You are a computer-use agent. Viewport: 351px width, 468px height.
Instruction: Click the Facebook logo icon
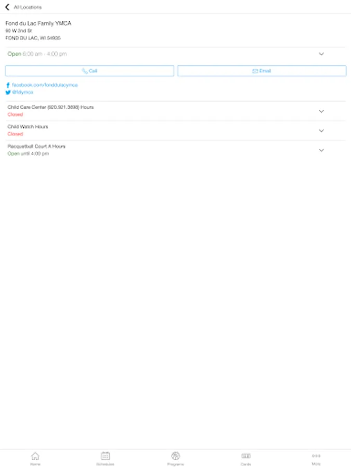tap(8, 85)
